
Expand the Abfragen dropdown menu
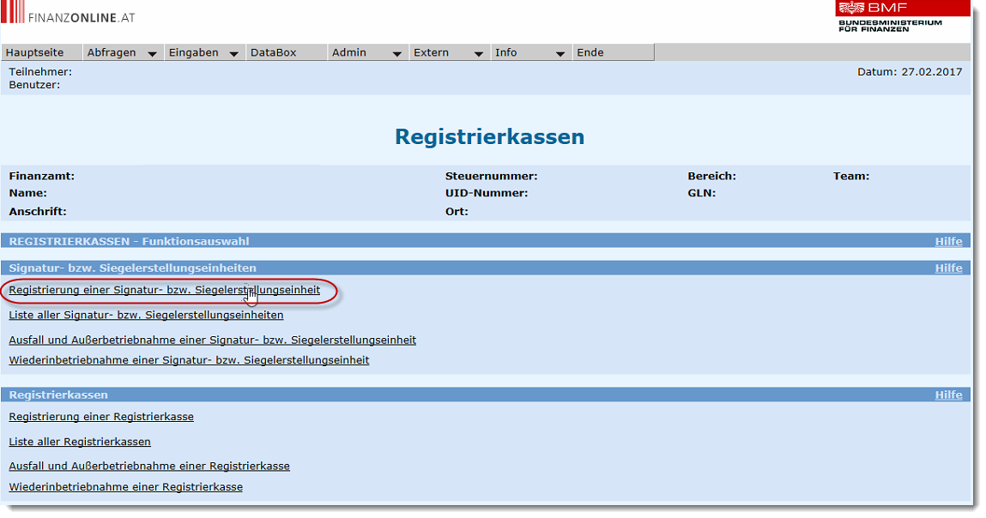pyautogui.click(x=122, y=52)
